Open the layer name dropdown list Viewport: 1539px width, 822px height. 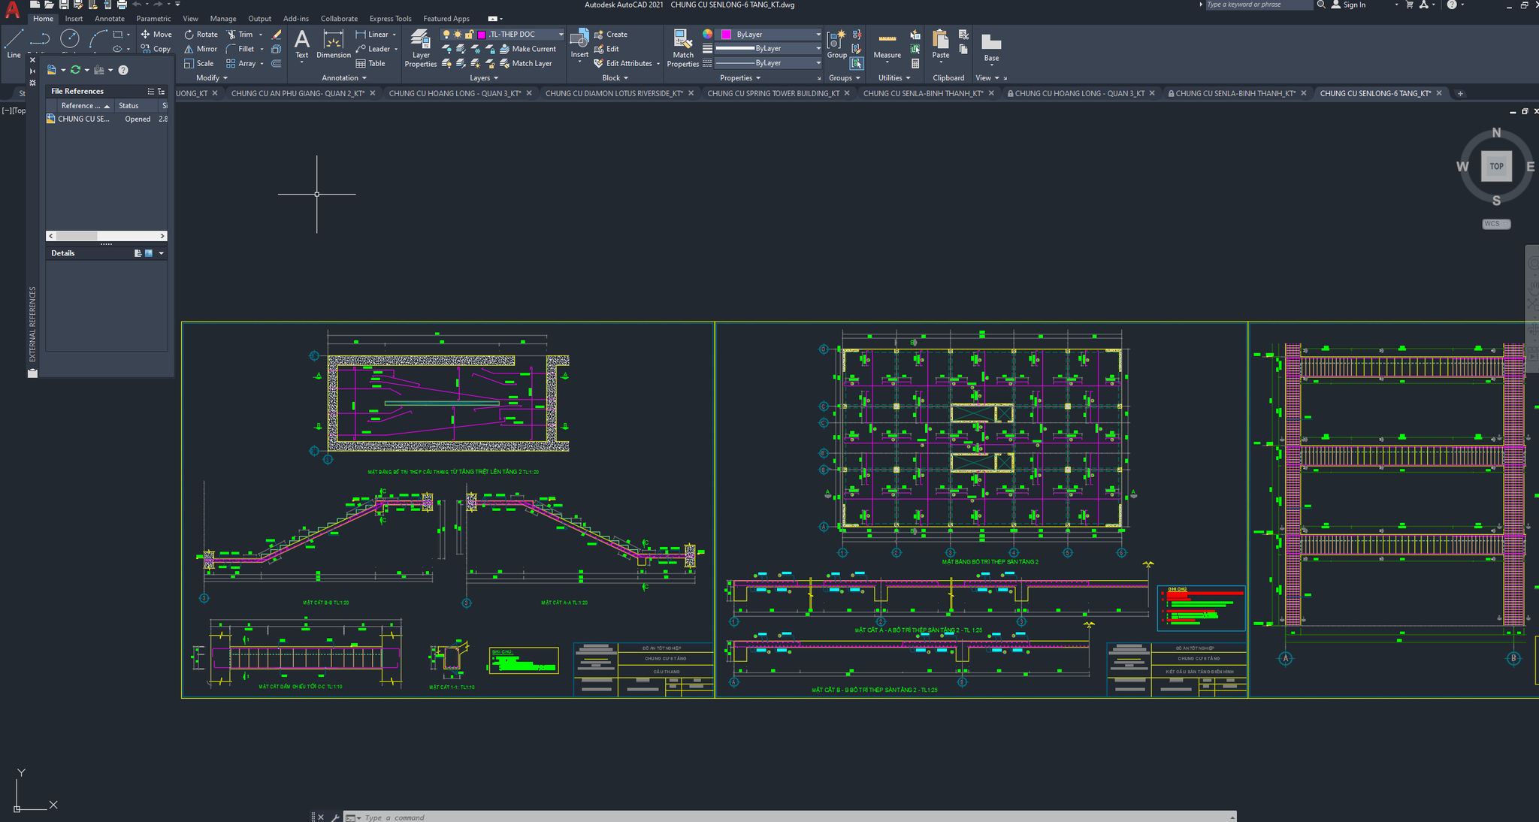(561, 35)
